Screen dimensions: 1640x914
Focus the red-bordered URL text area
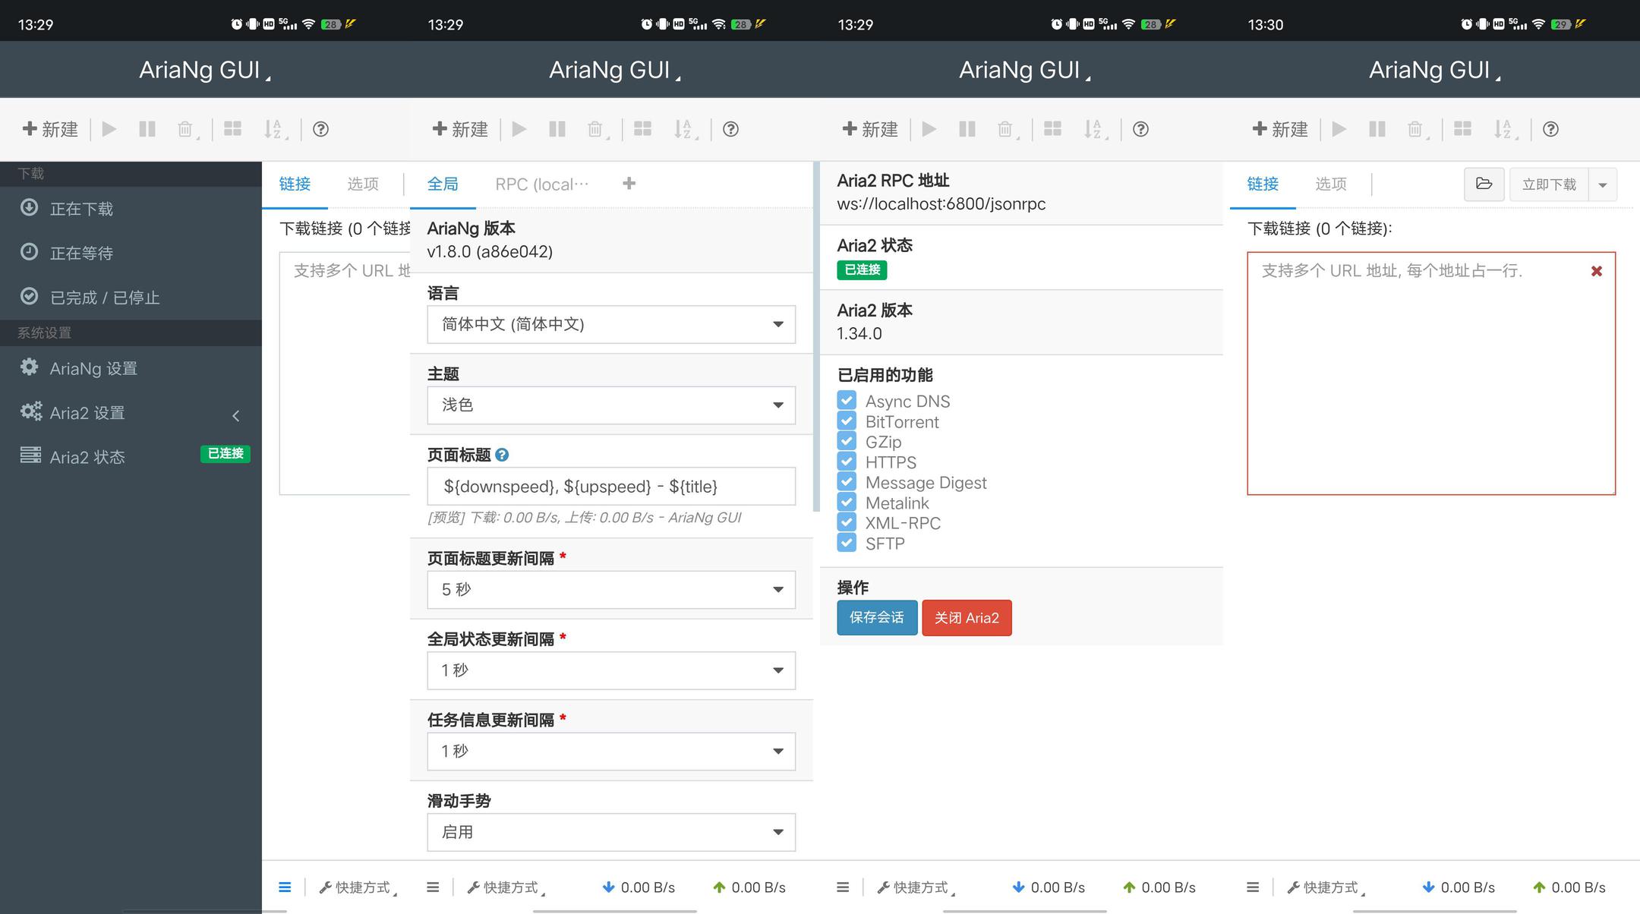point(1431,373)
